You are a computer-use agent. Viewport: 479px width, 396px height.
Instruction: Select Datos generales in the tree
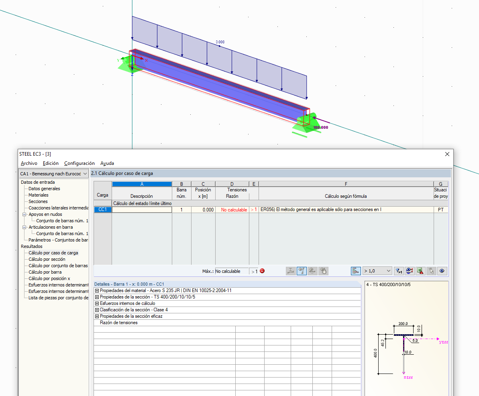(x=44, y=189)
